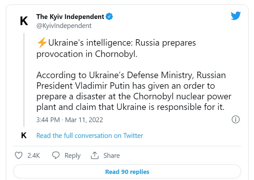This screenshot has width=254, height=180.
Task: Open the 3:44 PM Mar 11, 2022 timestamp
Action: point(70,120)
